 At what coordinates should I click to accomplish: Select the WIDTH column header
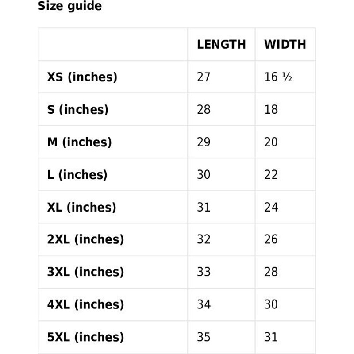(285, 44)
